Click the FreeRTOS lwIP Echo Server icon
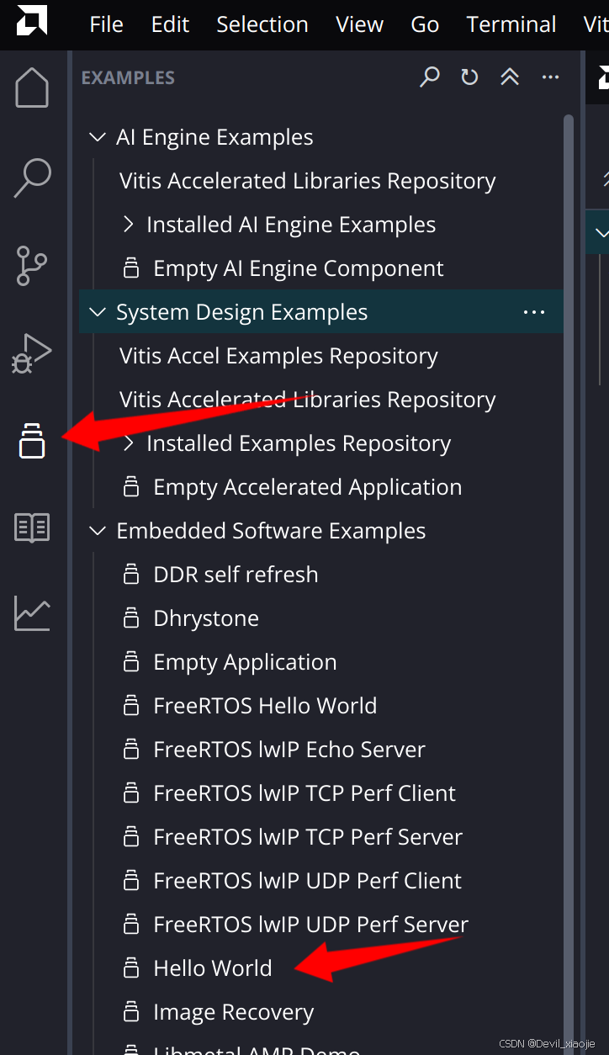This screenshot has width=609, height=1055. (x=131, y=750)
